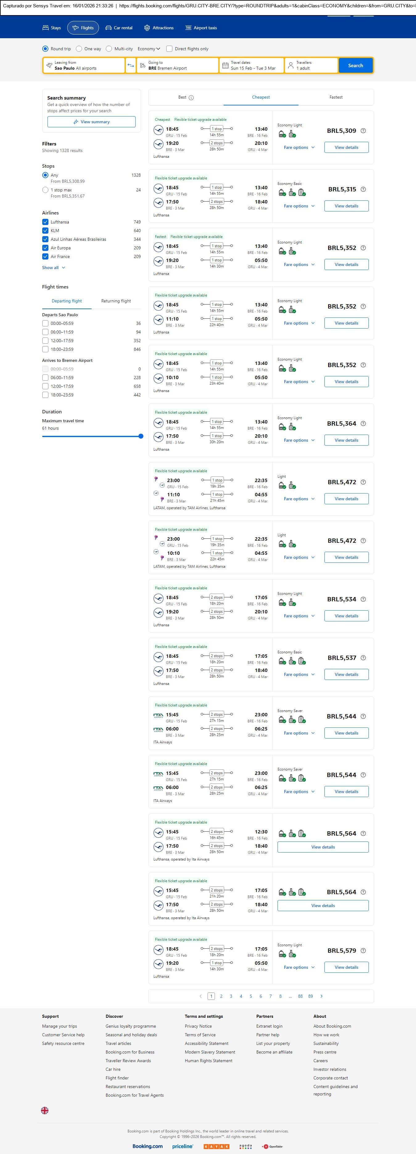Go to next results page arrow
This screenshot has width=416, height=1154.
pyautogui.click(x=321, y=996)
